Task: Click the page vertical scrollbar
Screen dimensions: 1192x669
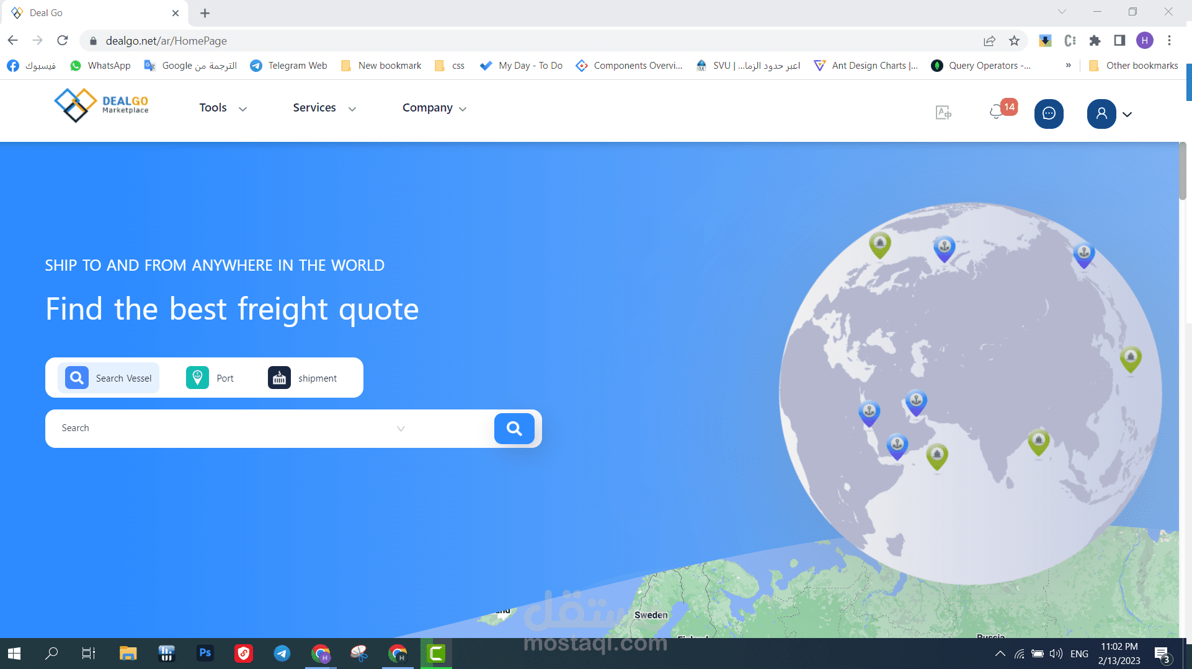Action: (1183, 172)
